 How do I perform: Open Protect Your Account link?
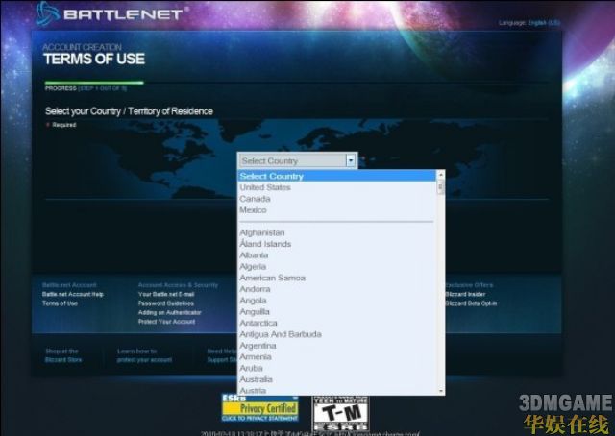[x=166, y=322]
